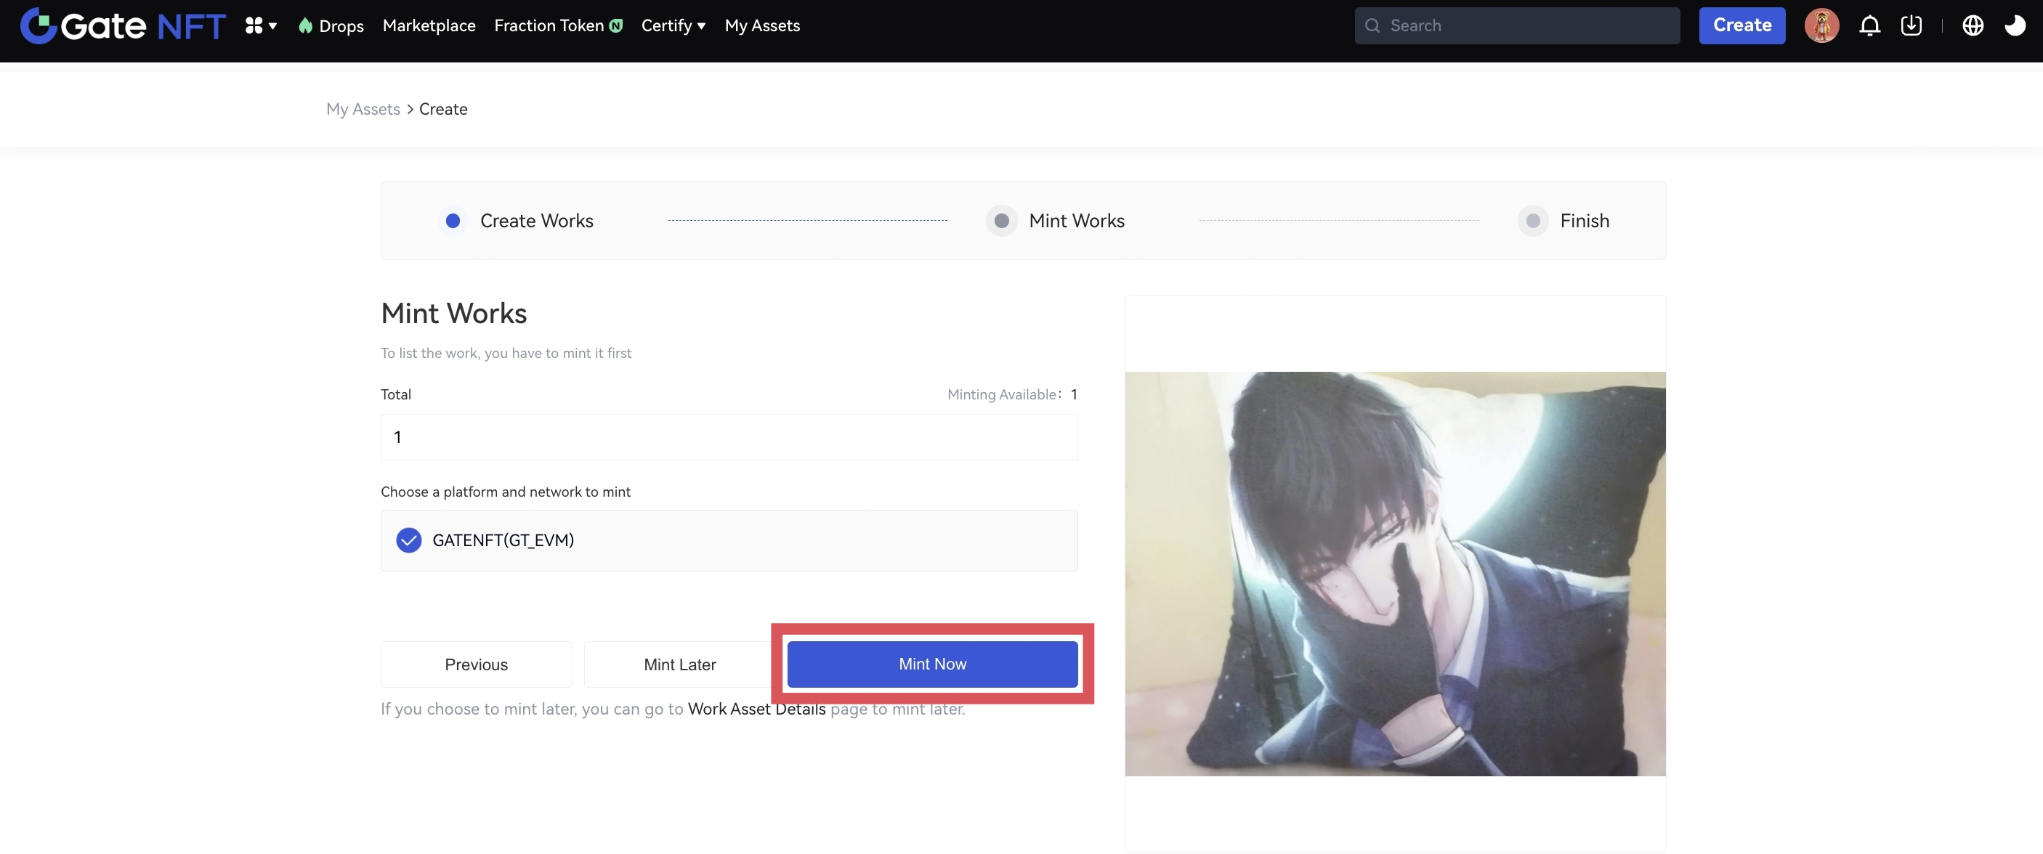Click the Gate NFT logo
This screenshot has width=2043, height=854.
[x=123, y=25]
